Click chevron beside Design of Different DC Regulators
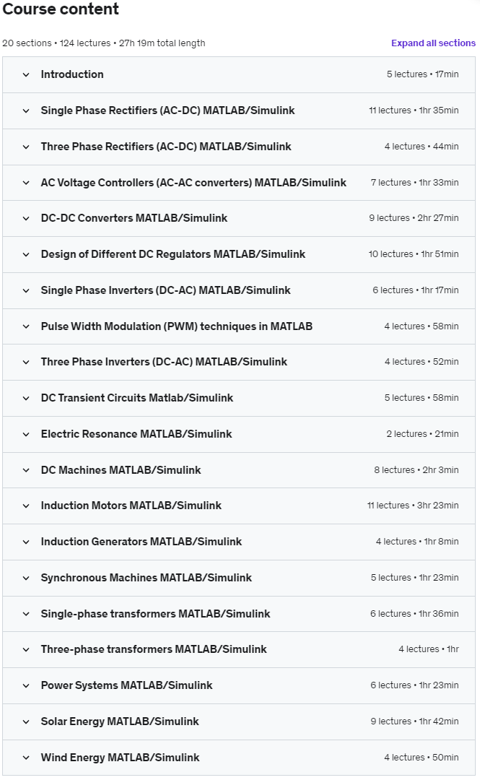The image size is (480, 780). pos(26,254)
